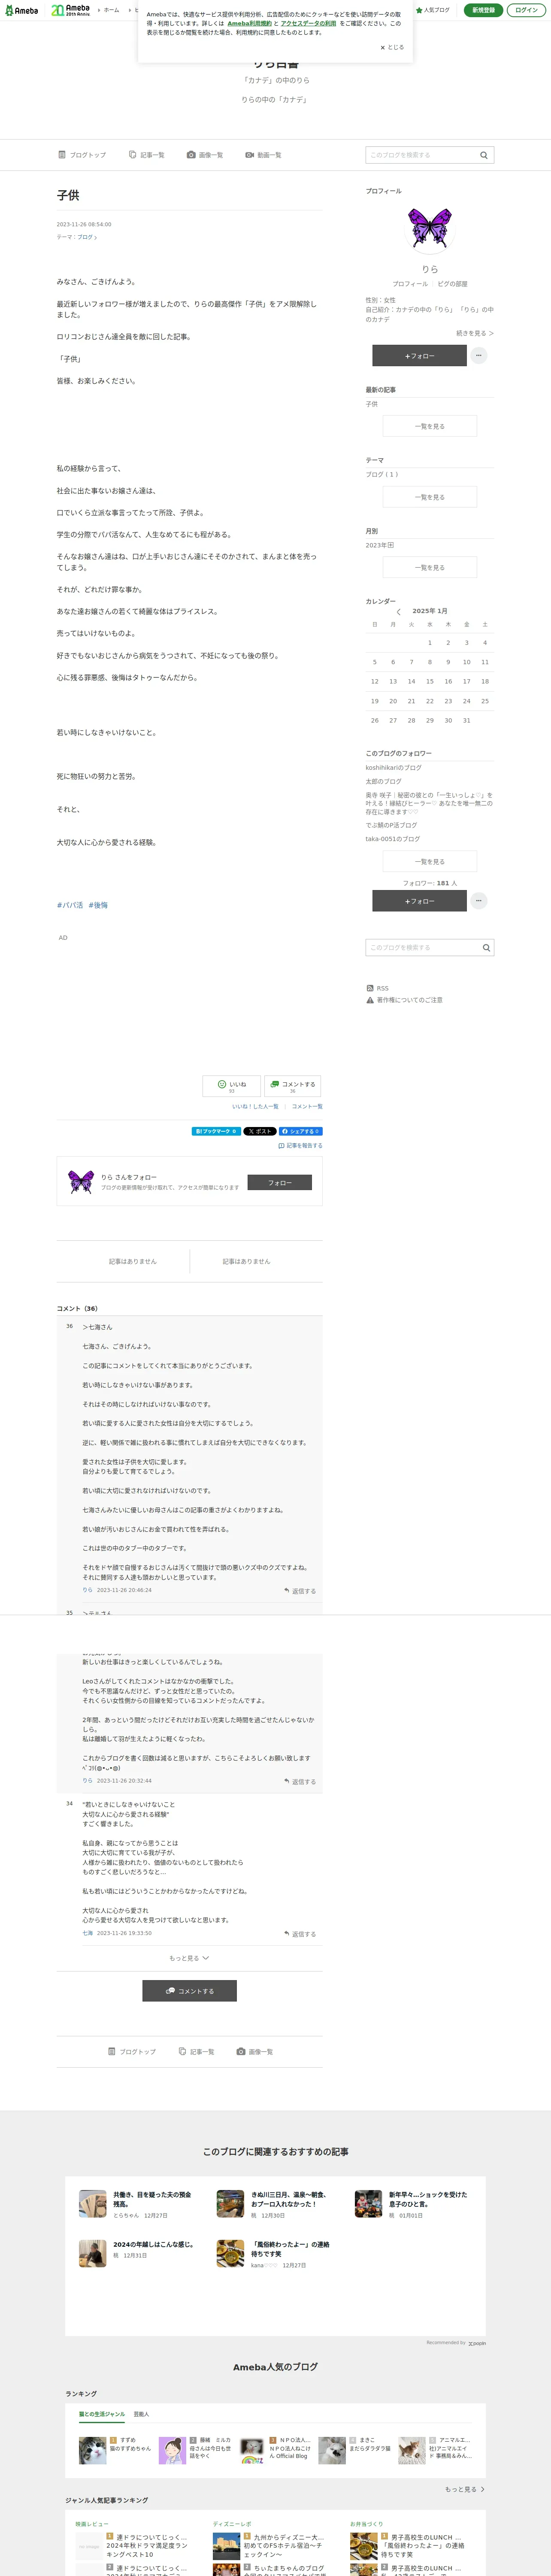Image resolution: width=551 pixels, height=2576 pixels.
Task: Click 一覧を見る under followed blogs
Action: click(430, 861)
